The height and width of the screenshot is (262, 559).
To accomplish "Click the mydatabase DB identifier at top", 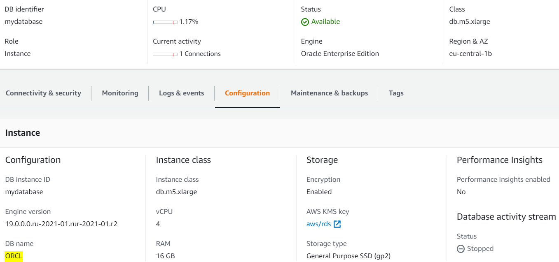I will (x=23, y=21).
